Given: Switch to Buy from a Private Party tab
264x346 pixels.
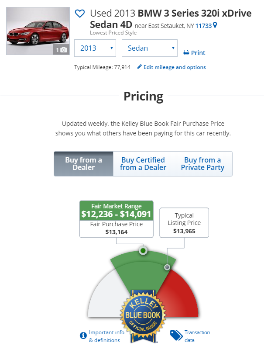Looking at the screenshot, I should (x=202, y=164).
